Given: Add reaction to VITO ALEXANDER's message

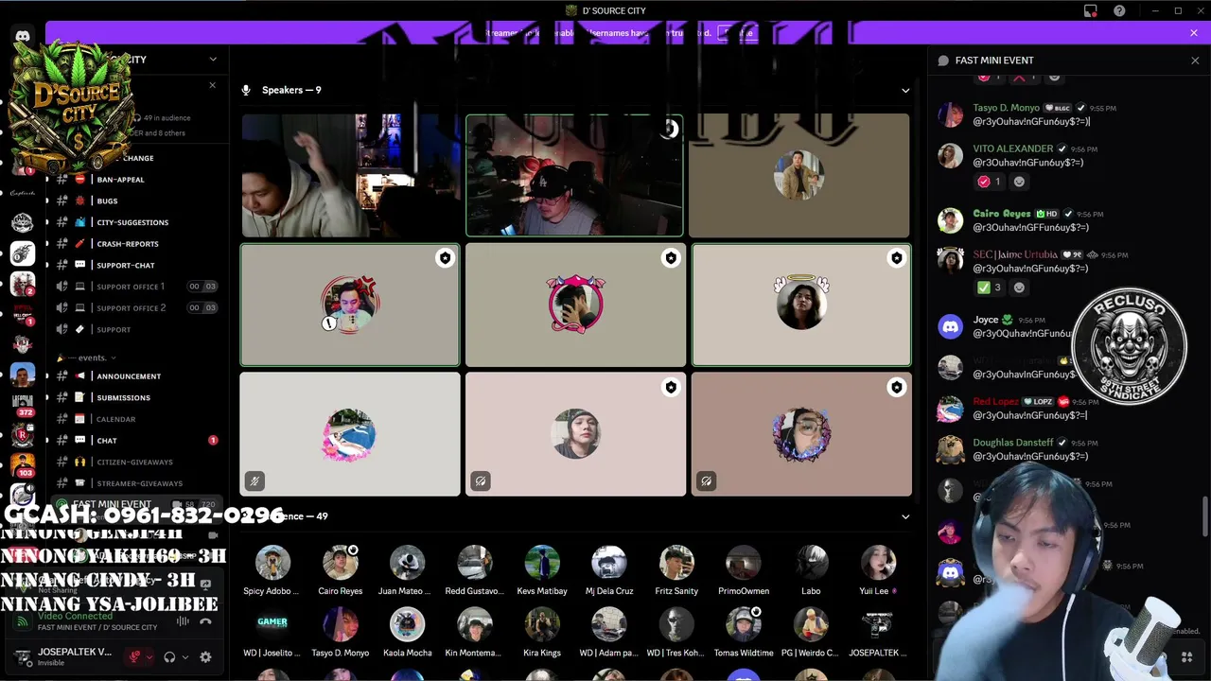Looking at the screenshot, I should point(1019,182).
